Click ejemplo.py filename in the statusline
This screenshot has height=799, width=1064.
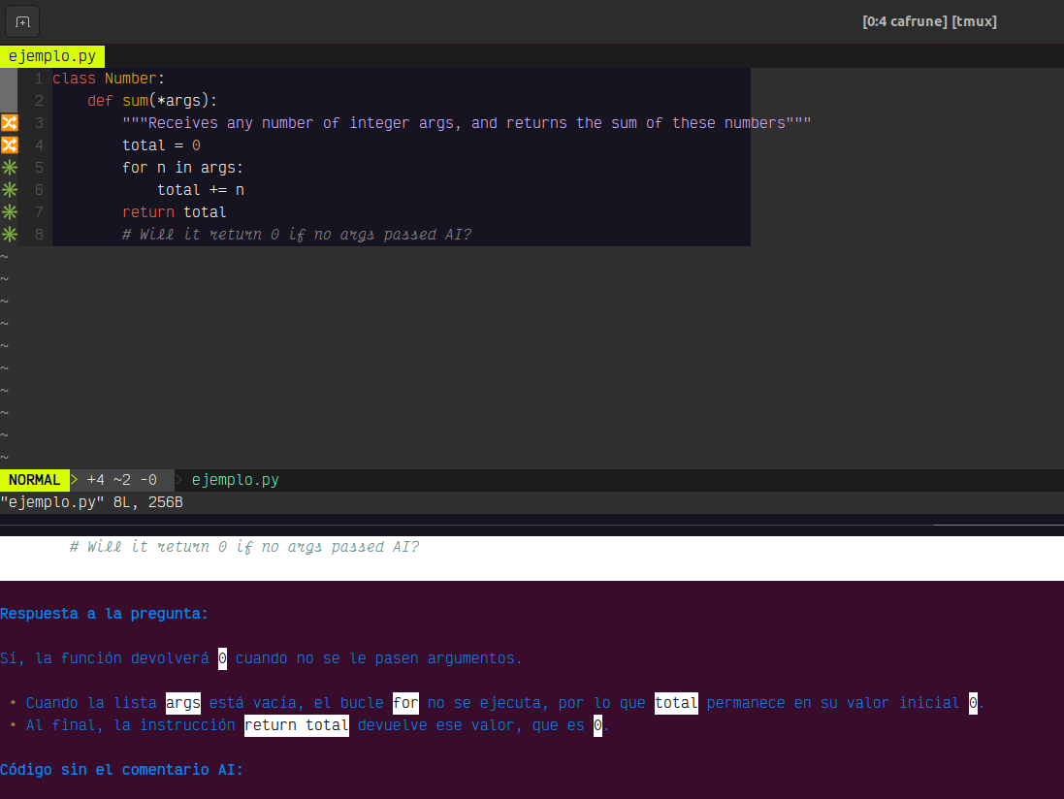235,480
